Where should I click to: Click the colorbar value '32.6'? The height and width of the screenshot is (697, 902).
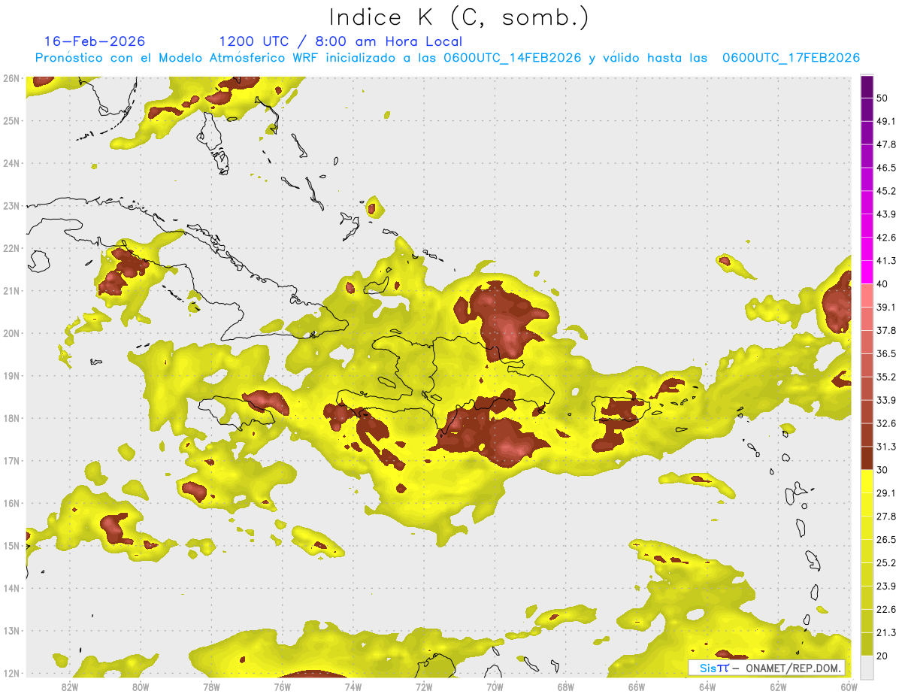(x=886, y=423)
